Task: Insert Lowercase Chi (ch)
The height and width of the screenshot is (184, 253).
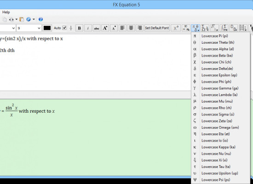Action: pos(220,62)
